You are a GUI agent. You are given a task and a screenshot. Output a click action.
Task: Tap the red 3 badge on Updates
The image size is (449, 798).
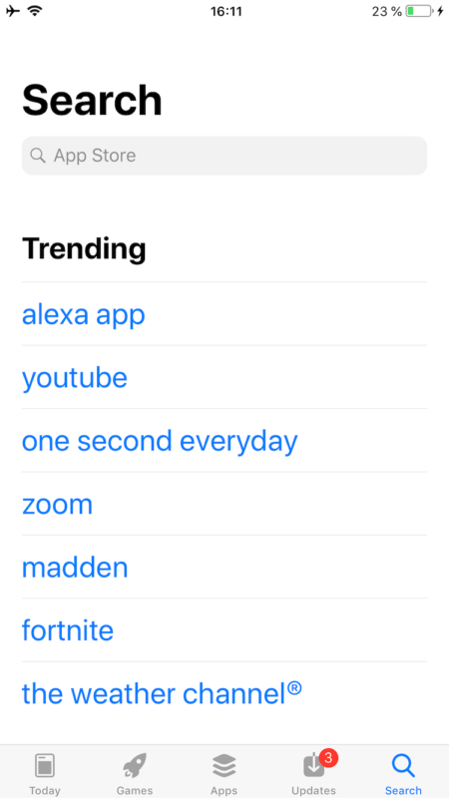pyautogui.click(x=328, y=757)
